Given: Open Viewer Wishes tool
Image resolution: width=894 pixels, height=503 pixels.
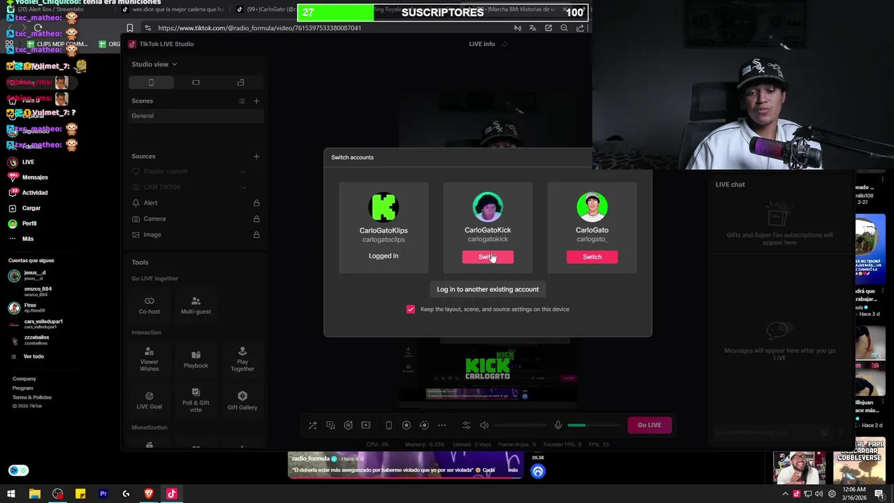Looking at the screenshot, I should coord(149,359).
